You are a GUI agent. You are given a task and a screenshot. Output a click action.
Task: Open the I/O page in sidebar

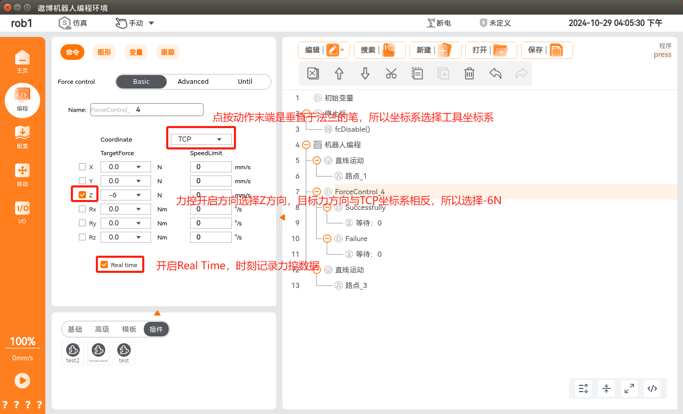[x=22, y=212]
